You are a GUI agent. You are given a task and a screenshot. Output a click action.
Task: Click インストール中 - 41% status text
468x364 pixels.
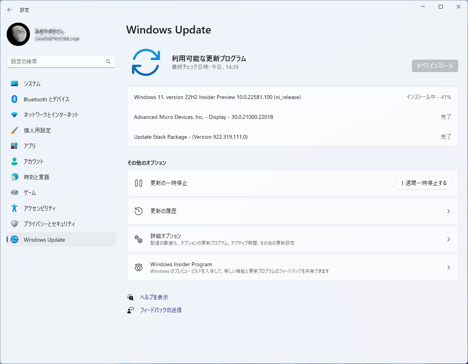pyautogui.click(x=429, y=97)
